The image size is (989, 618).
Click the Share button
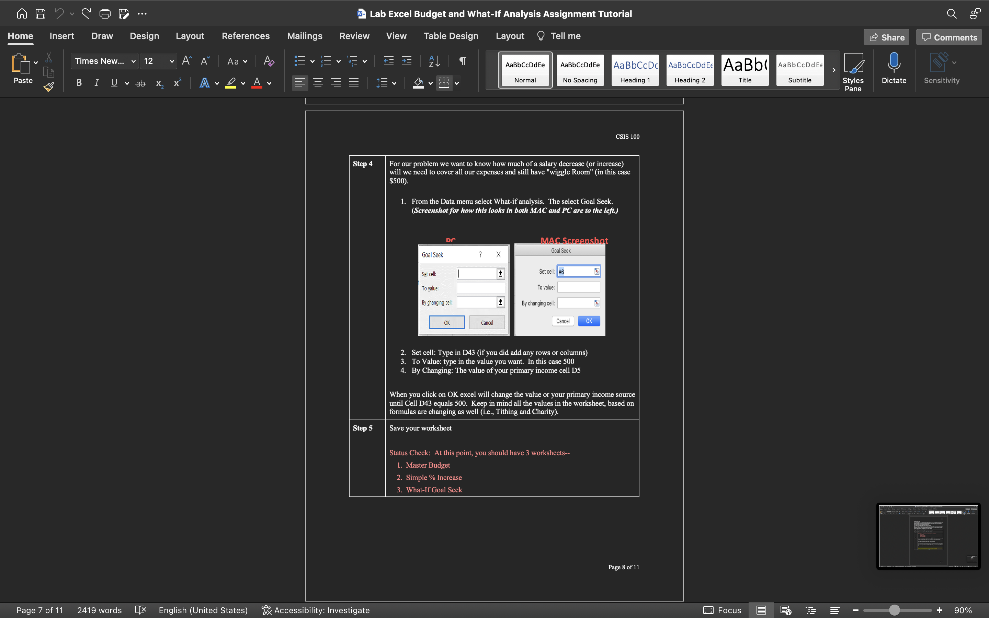tap(886, 37)
